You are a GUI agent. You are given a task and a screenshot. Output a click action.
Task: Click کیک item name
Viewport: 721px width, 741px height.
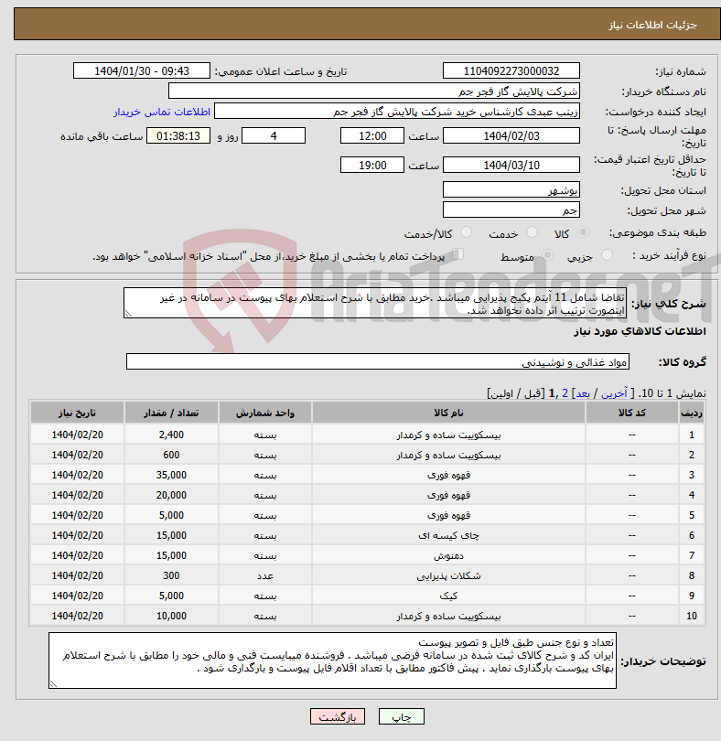(448, 596)
